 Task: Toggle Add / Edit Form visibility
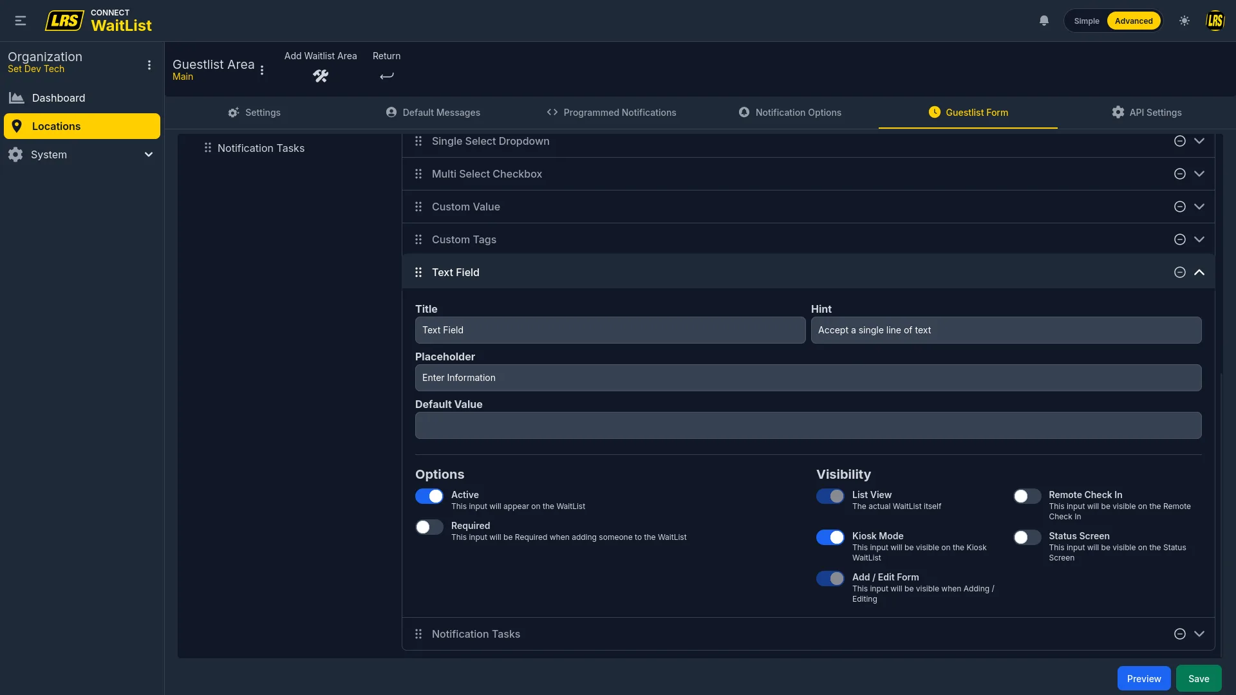pyautogui.click(x=830, y=579)
